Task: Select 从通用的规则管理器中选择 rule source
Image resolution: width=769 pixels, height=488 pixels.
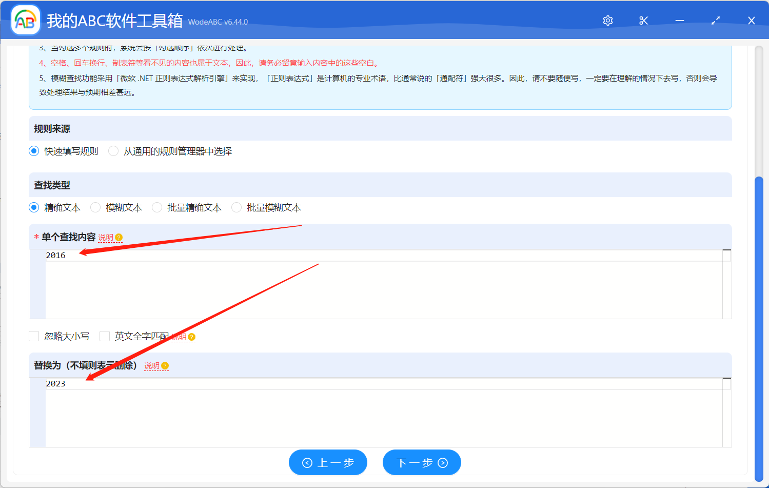Action: [113, 151]
